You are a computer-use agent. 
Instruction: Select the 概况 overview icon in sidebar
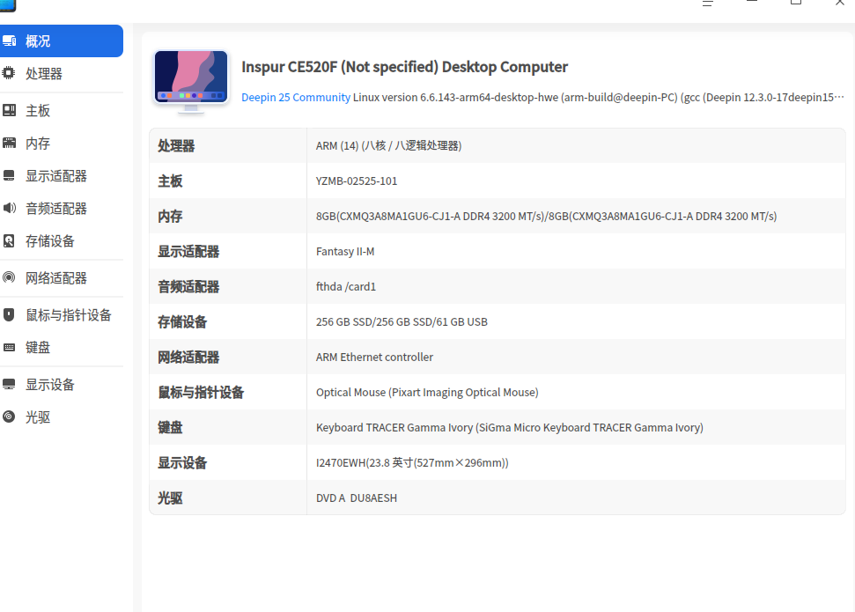point(9,41)
